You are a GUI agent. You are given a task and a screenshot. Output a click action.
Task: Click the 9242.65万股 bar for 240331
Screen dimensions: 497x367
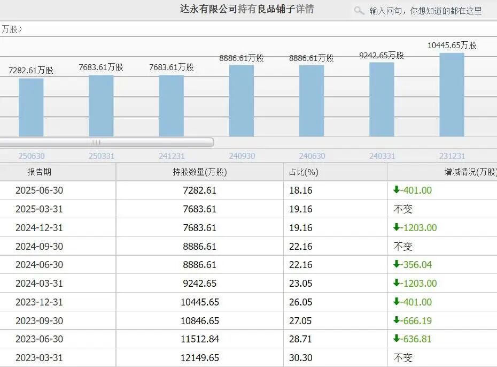(382, 100)
